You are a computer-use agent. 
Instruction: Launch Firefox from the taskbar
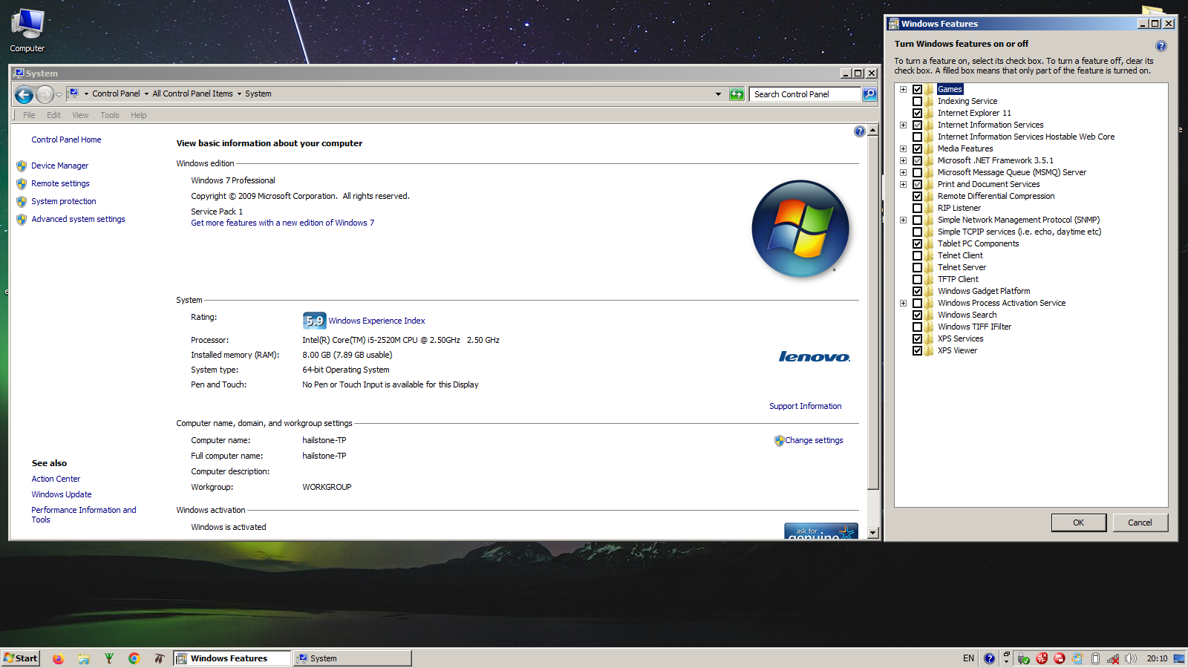(58, 658)
